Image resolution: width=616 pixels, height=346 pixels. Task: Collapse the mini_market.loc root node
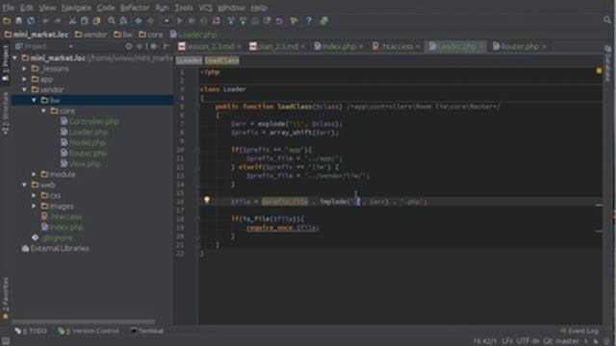click(15, 58)
